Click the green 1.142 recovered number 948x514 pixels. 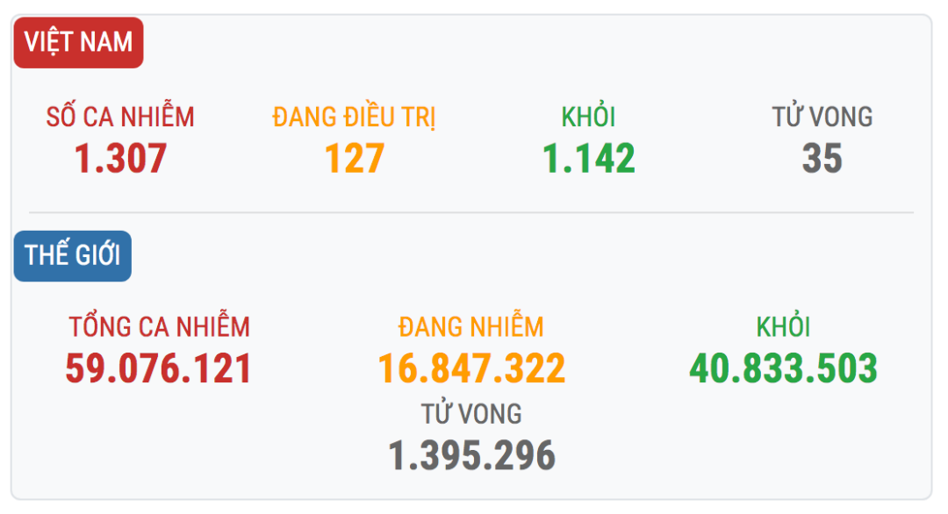(x=589, y=159)
